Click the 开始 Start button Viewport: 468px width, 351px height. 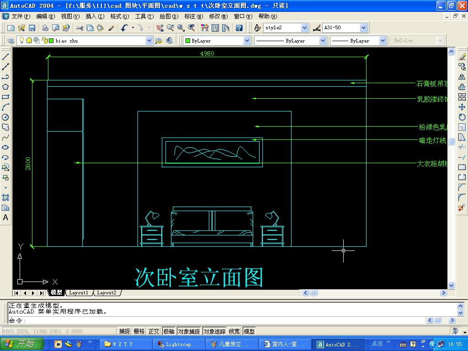(21, 344)
